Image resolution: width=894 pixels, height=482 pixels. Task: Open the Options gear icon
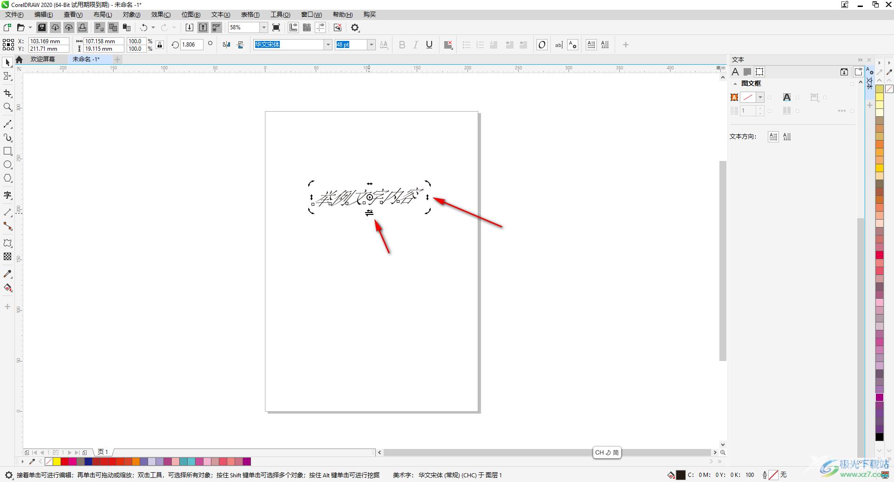[355, 27]
